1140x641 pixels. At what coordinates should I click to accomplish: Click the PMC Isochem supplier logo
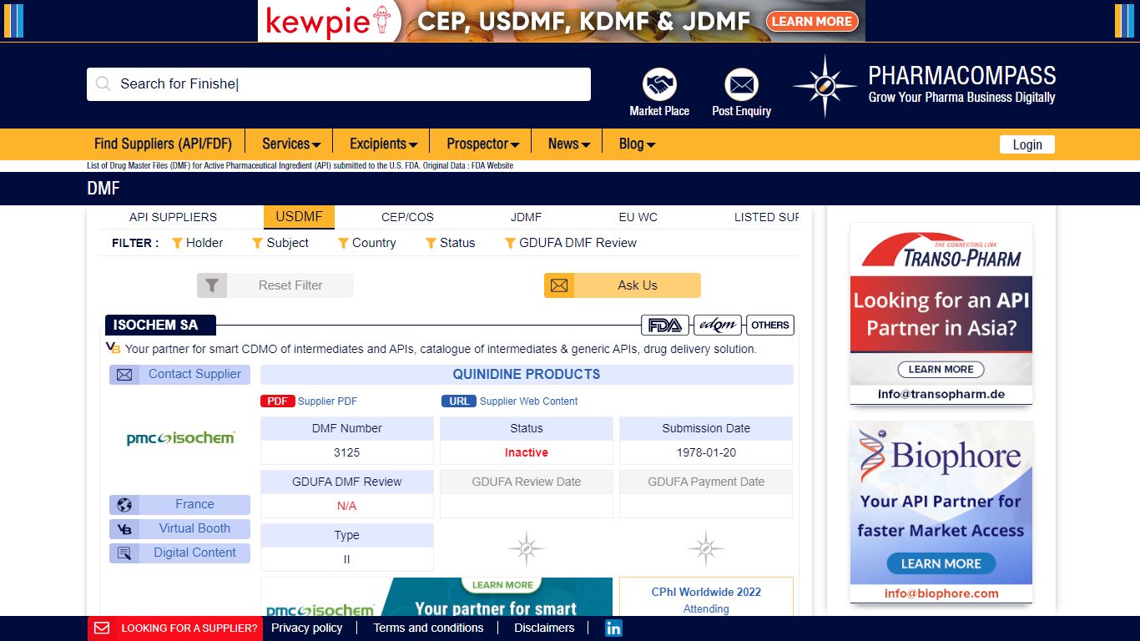[x=180, y=438]
